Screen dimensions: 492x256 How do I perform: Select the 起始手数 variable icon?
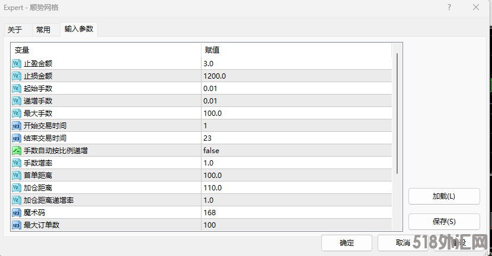click(17, 88)
